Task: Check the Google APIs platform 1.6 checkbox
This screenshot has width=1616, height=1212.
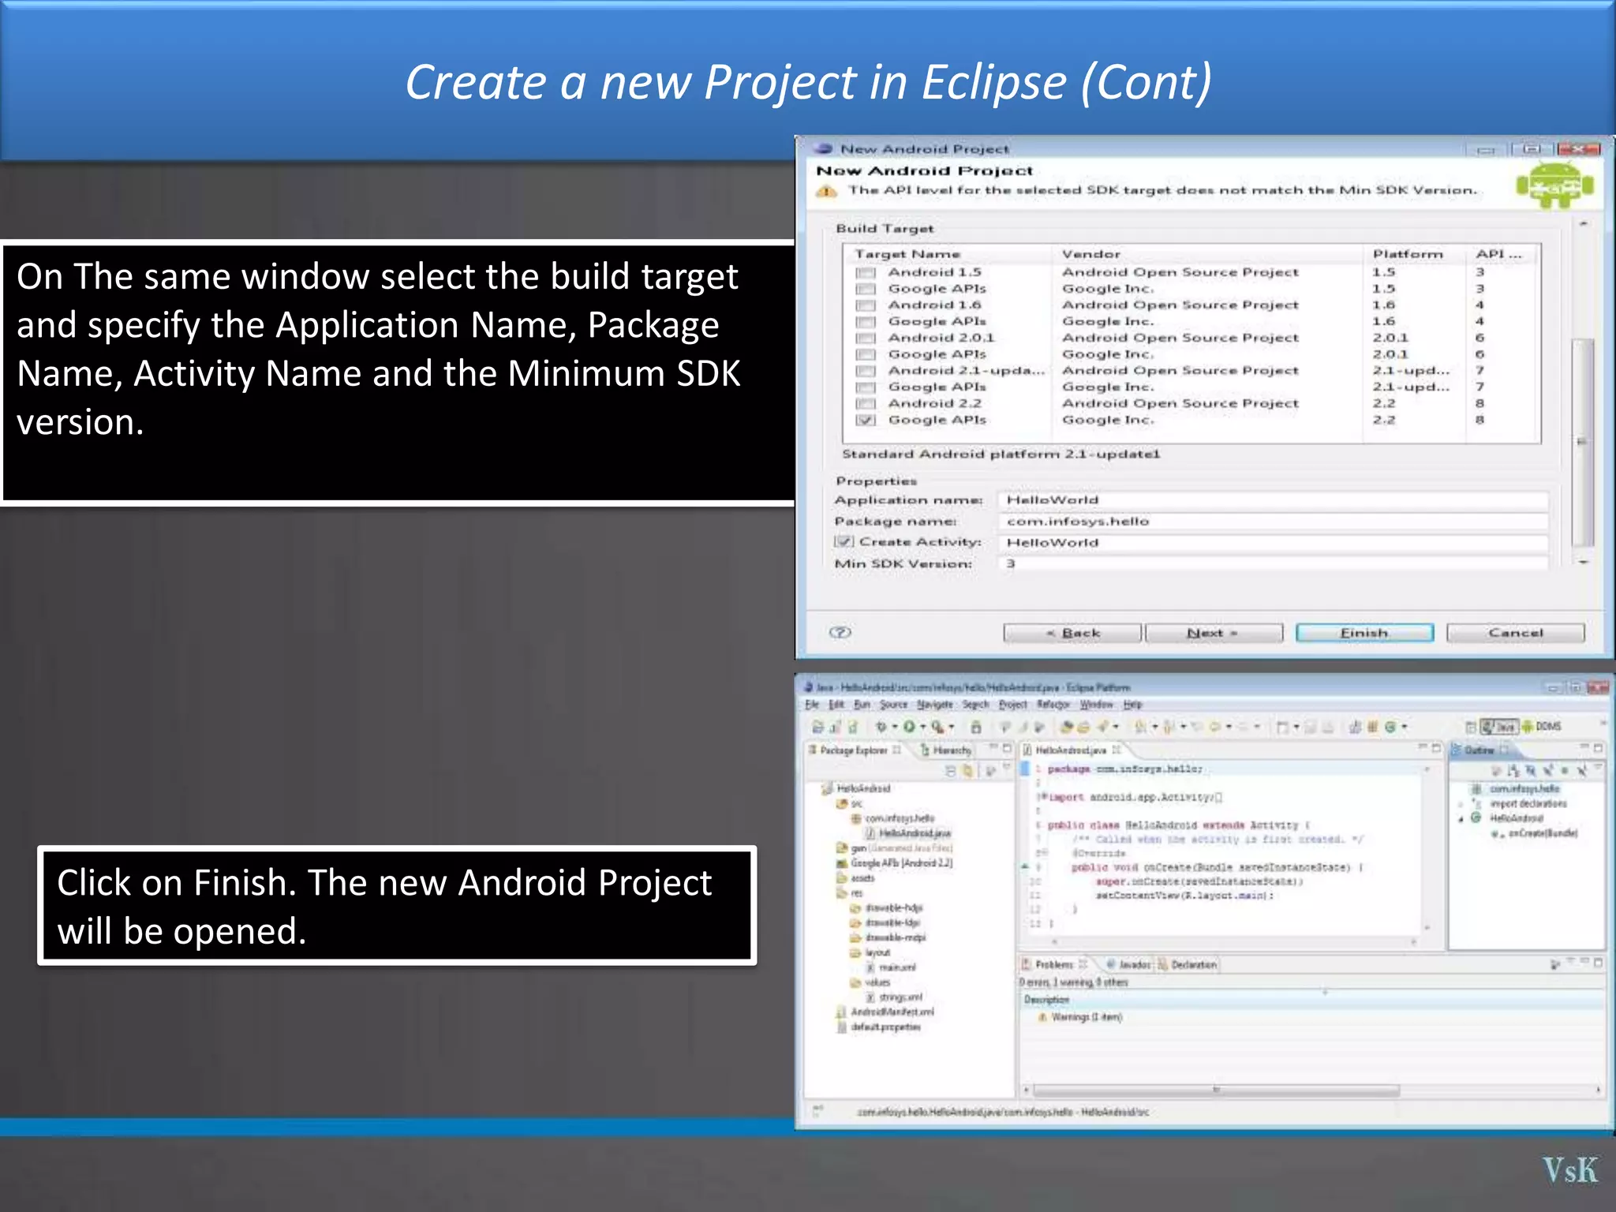Action: click(x=866, y=322)
